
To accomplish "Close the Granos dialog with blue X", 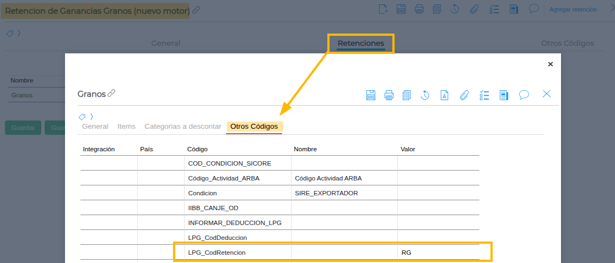I will point(547,94).
